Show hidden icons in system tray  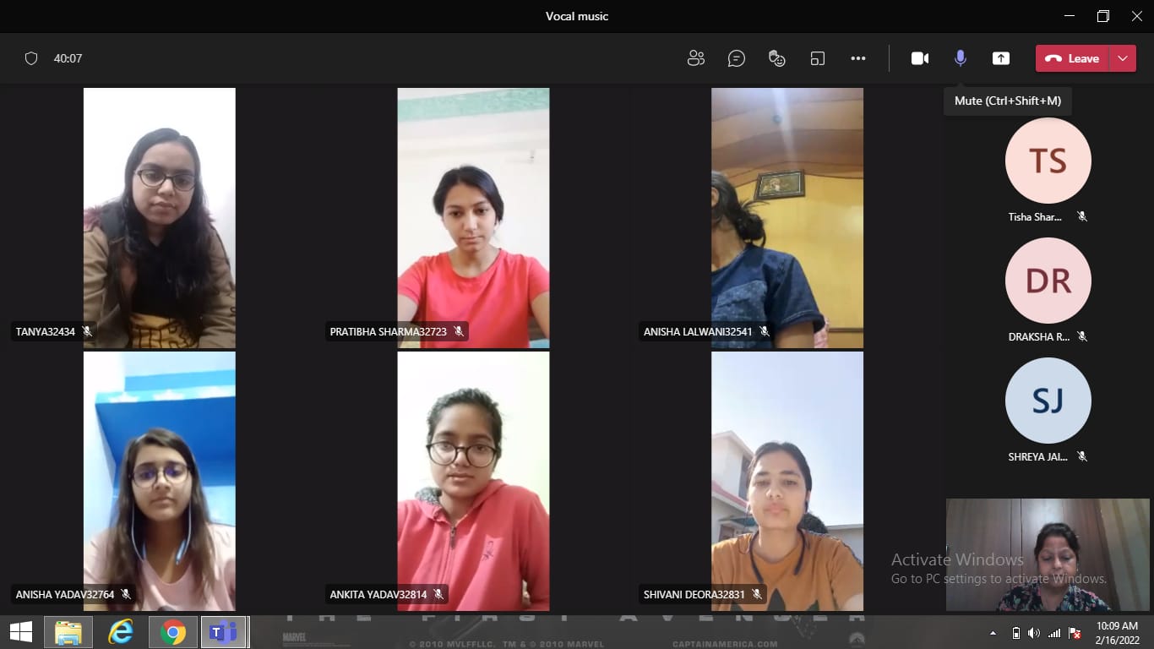click(x=993, y=633)
